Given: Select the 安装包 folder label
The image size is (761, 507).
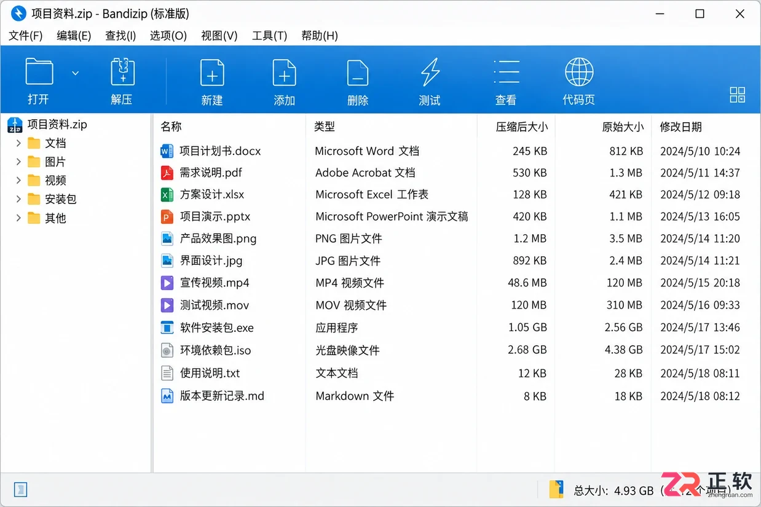Looking at the screenshot, I should click(x=61, y=199).
